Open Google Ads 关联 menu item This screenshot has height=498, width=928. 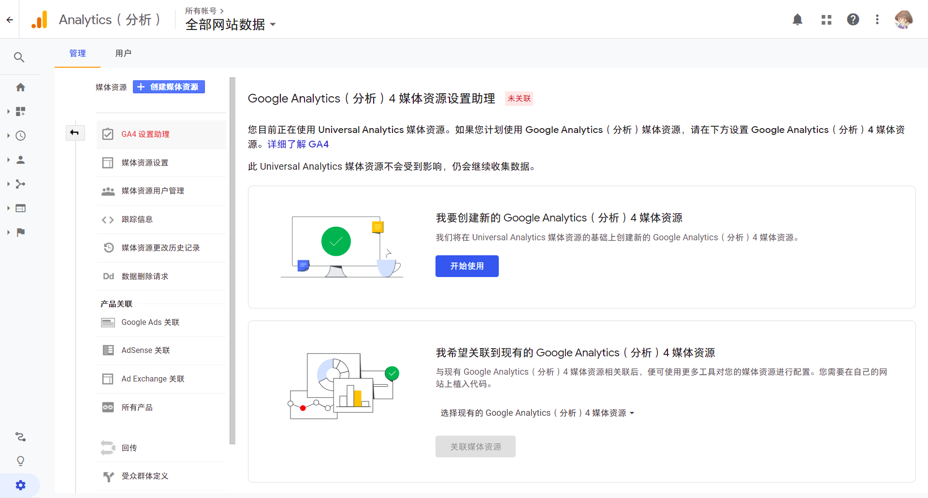click(161, 322)
